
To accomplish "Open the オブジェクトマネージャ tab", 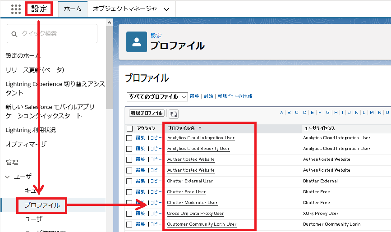I will tap(124, 9).
